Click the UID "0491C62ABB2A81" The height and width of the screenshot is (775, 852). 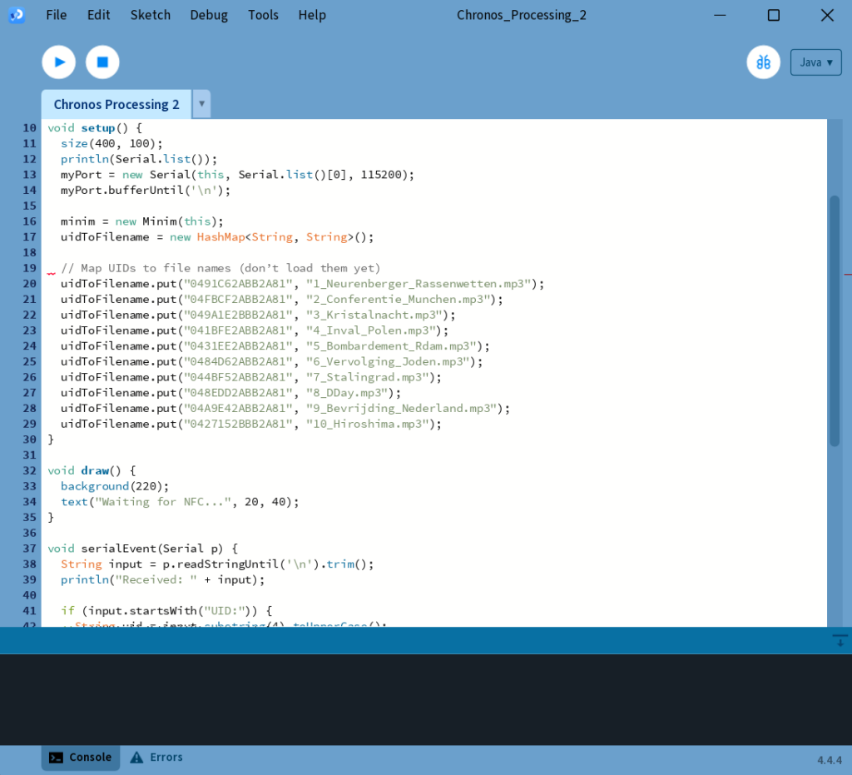[x=238, y=284]
